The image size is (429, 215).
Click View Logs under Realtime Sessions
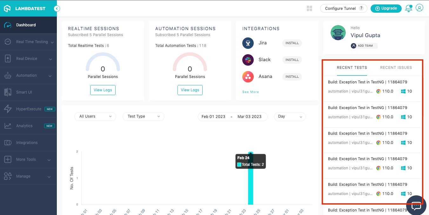pos(103,90)
